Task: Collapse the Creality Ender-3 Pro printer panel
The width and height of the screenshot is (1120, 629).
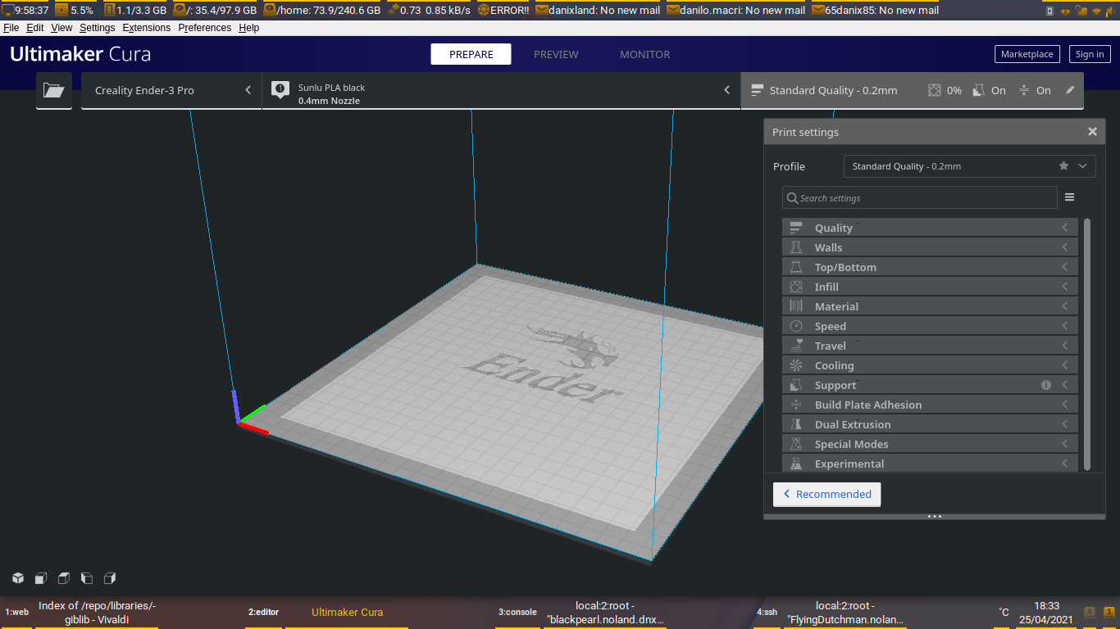Action: coord(248,90)
